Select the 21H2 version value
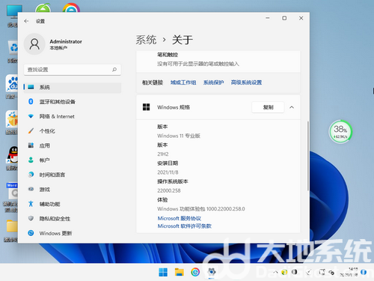 click(x=163, y=154)
